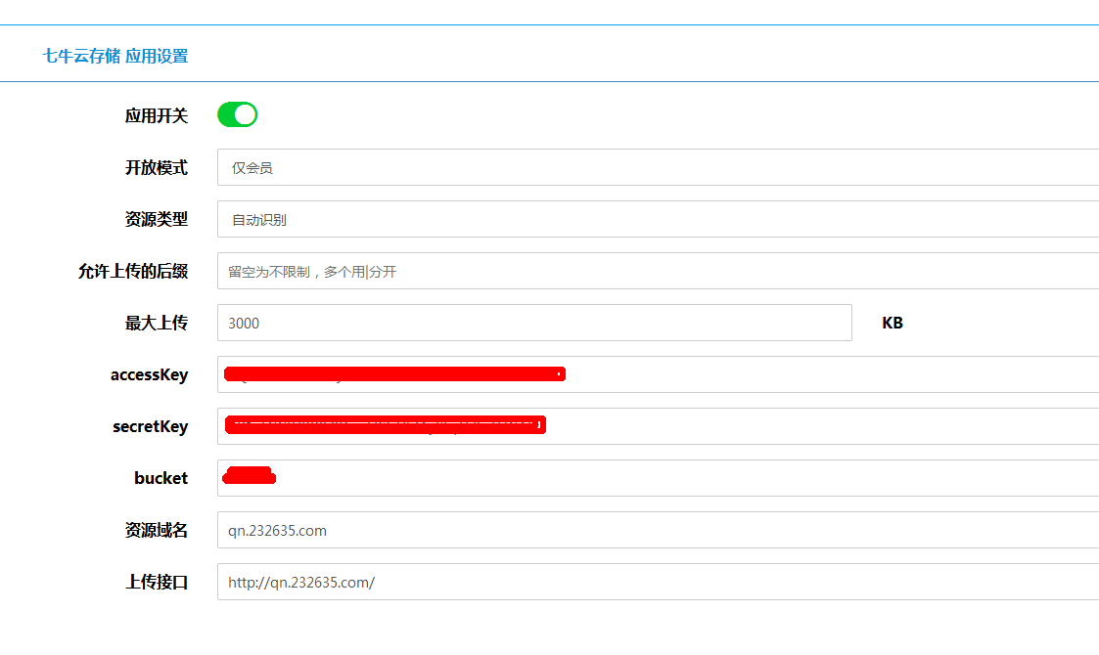Click the 资源域名 field with qn.232635.com
The image size is (1099, 655).
(659, 530)
